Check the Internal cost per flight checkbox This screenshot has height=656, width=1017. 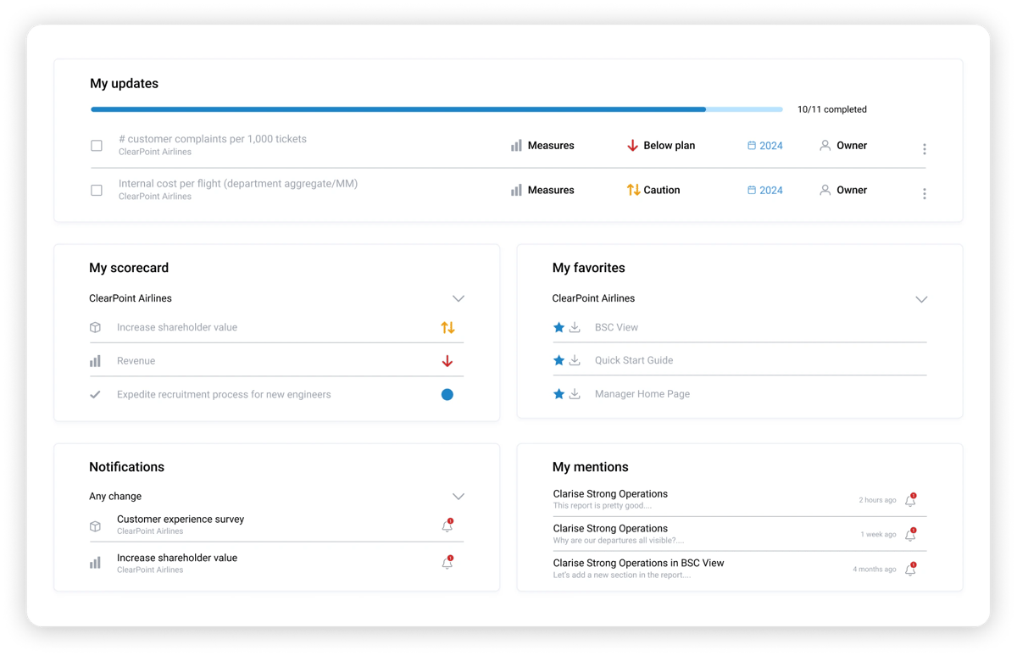97,191
